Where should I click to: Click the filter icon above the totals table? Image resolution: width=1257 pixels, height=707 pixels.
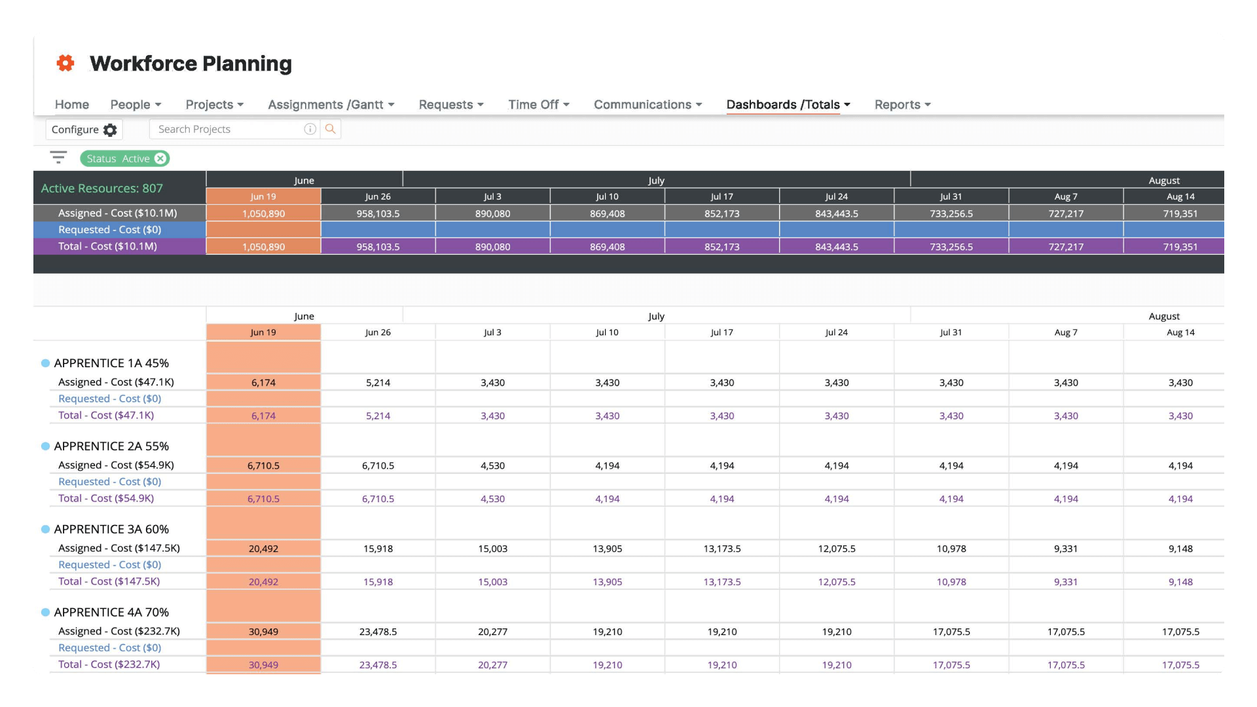[x=58, y=157]
